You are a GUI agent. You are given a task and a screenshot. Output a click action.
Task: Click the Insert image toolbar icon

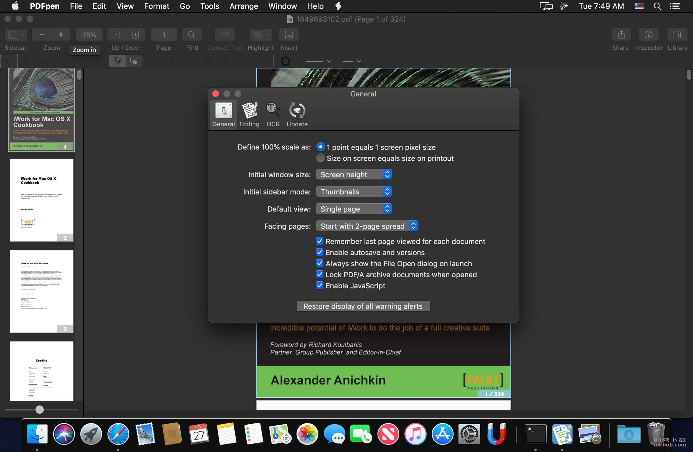[289, 35]
